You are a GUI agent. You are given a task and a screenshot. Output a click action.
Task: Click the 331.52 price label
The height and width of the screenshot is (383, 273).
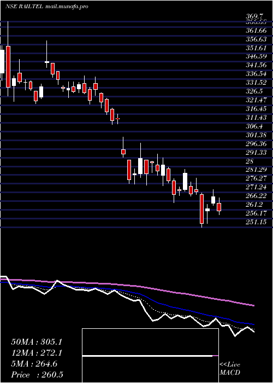[257, 83]
